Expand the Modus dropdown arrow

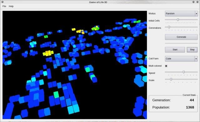click(x=197, y=13)
